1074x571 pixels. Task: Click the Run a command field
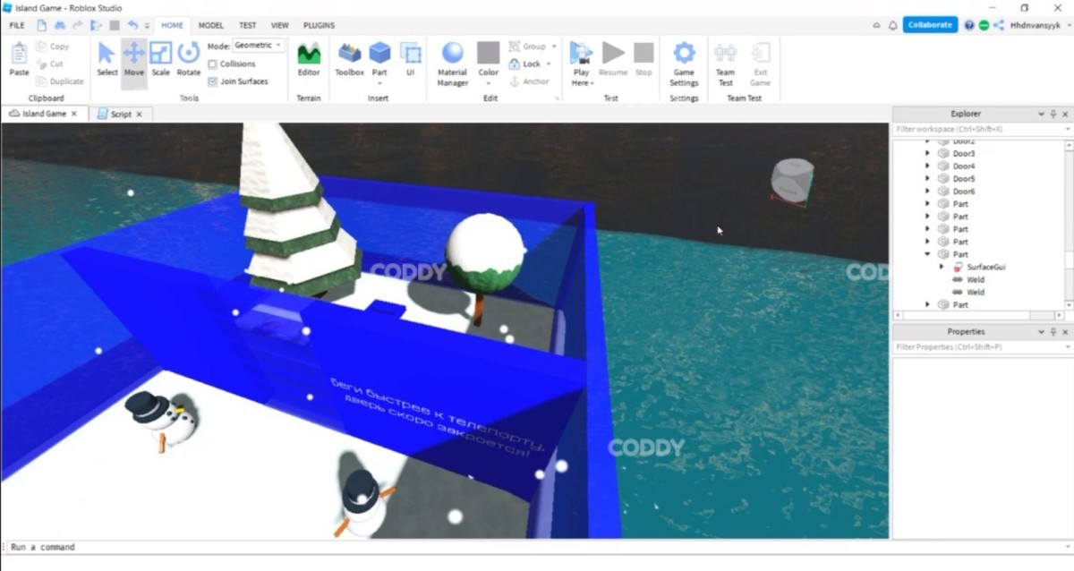tap(447, 547)
